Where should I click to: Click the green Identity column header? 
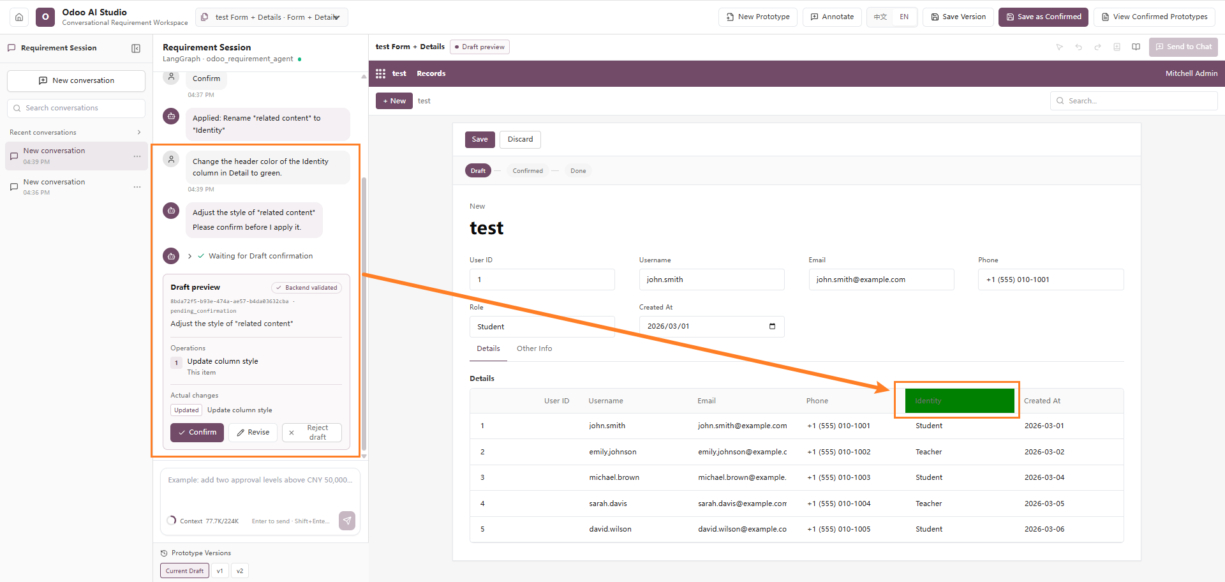click(x=960, y=401)
